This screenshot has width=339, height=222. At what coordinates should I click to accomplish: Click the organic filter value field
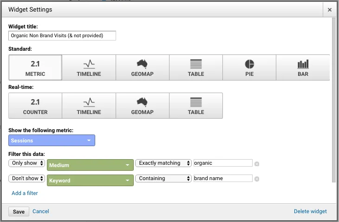click(x=223, y=163)
